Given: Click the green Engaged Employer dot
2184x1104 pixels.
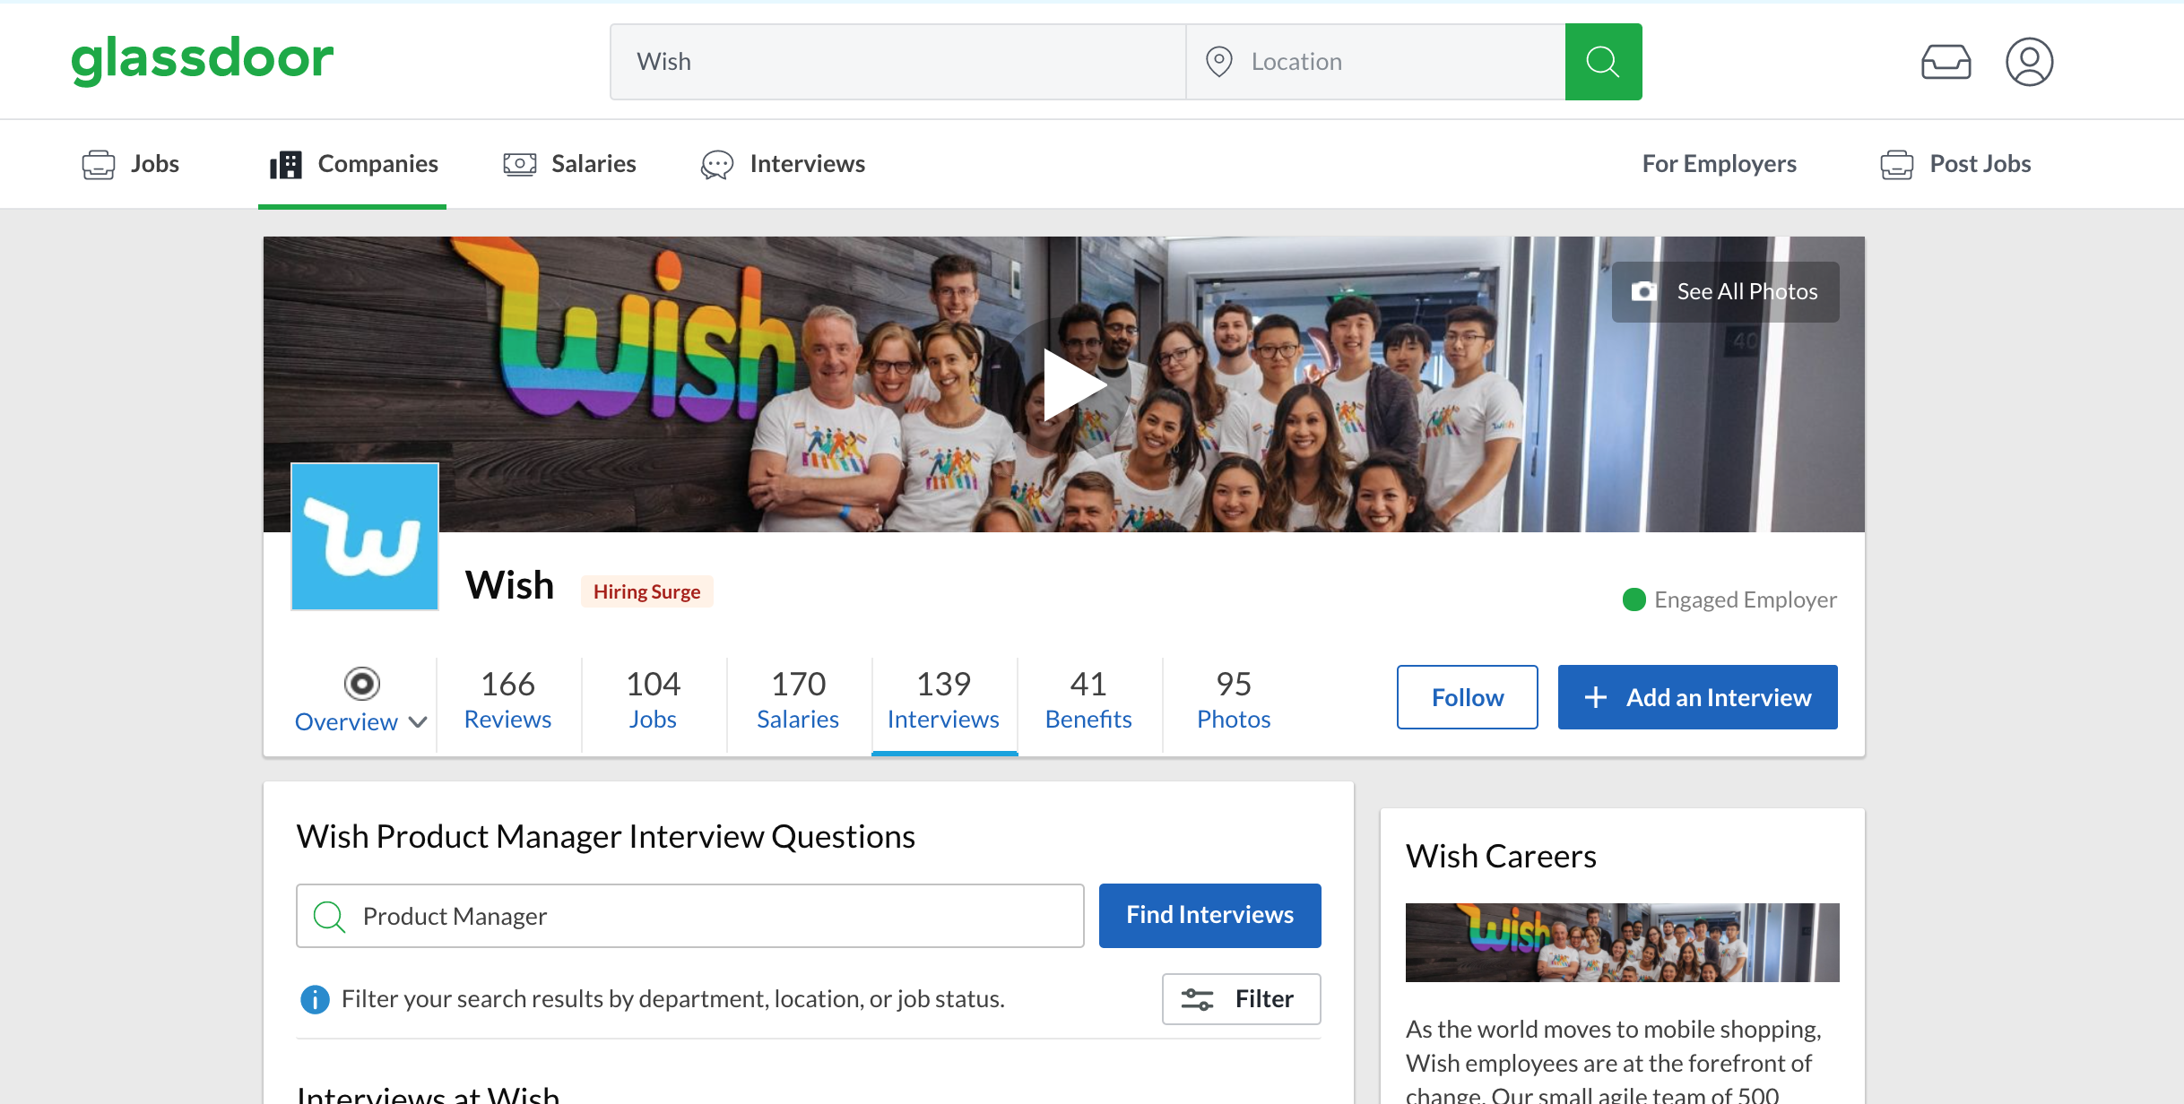Looking at the screenshot, I should (1634, 599).
